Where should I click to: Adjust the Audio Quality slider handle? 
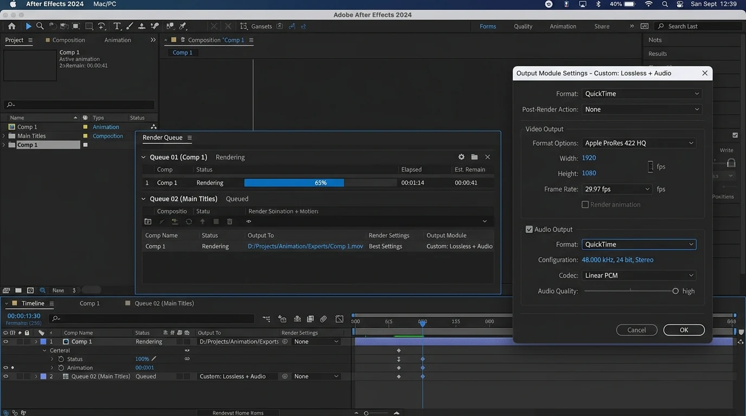676,291
